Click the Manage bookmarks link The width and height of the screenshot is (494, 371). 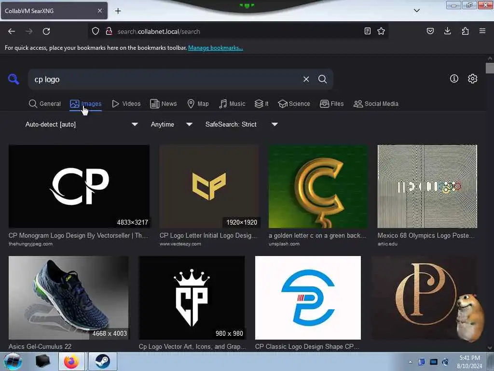[x=216, y=48]
